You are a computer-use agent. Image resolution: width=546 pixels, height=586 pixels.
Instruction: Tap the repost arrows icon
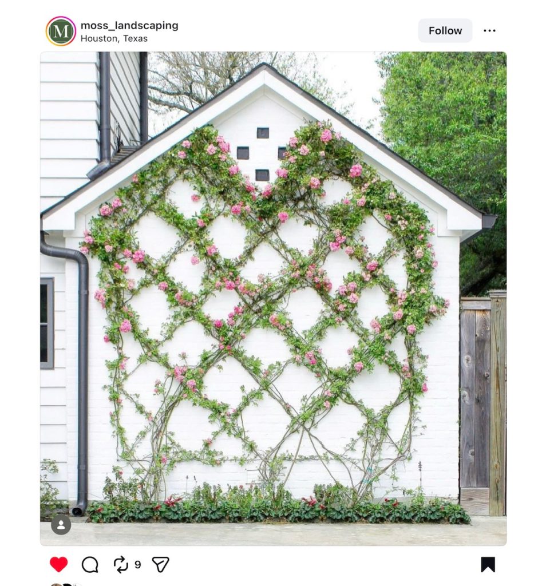tap(121, 564)
